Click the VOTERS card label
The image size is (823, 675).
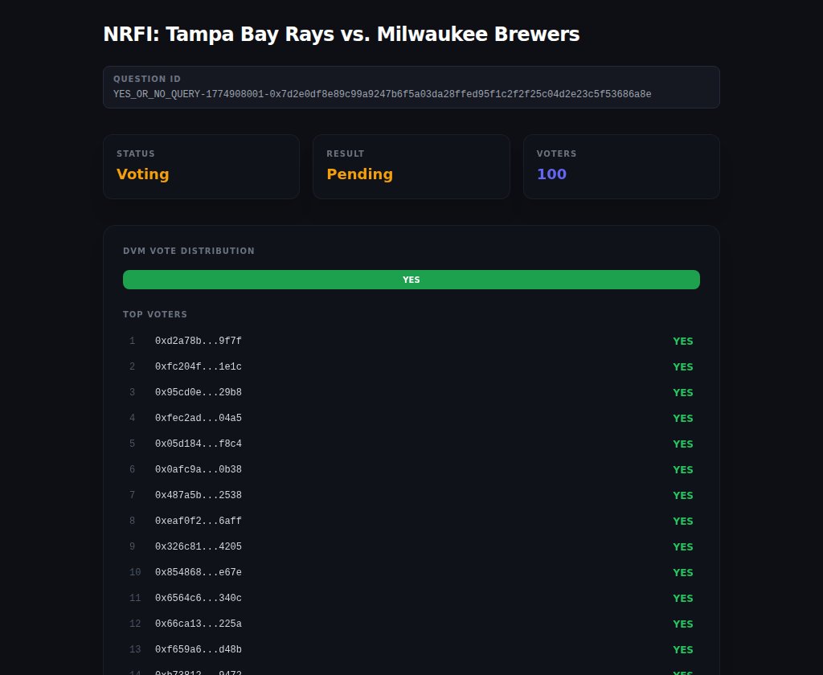coord(556,153)
